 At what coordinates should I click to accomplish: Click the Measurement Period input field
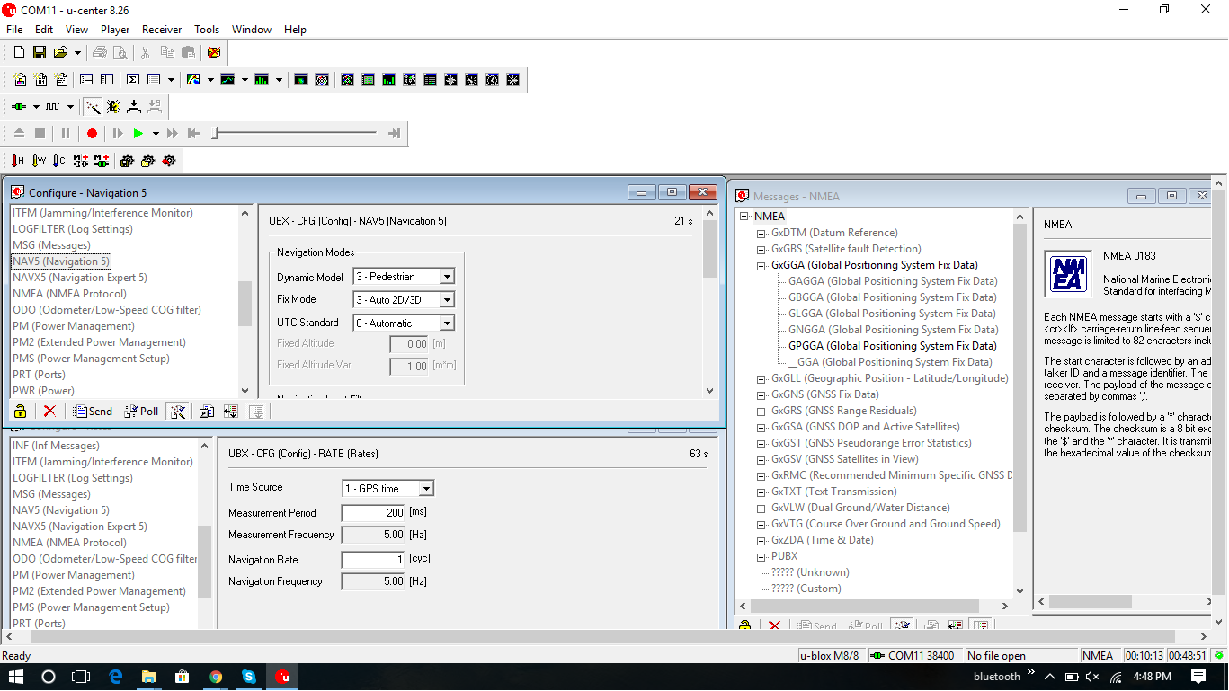[x=373, y=513]
